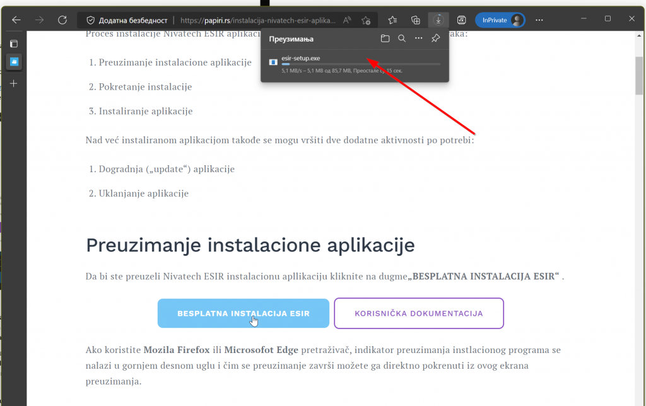
Task: Open the Favorites list
Action: 392,20
